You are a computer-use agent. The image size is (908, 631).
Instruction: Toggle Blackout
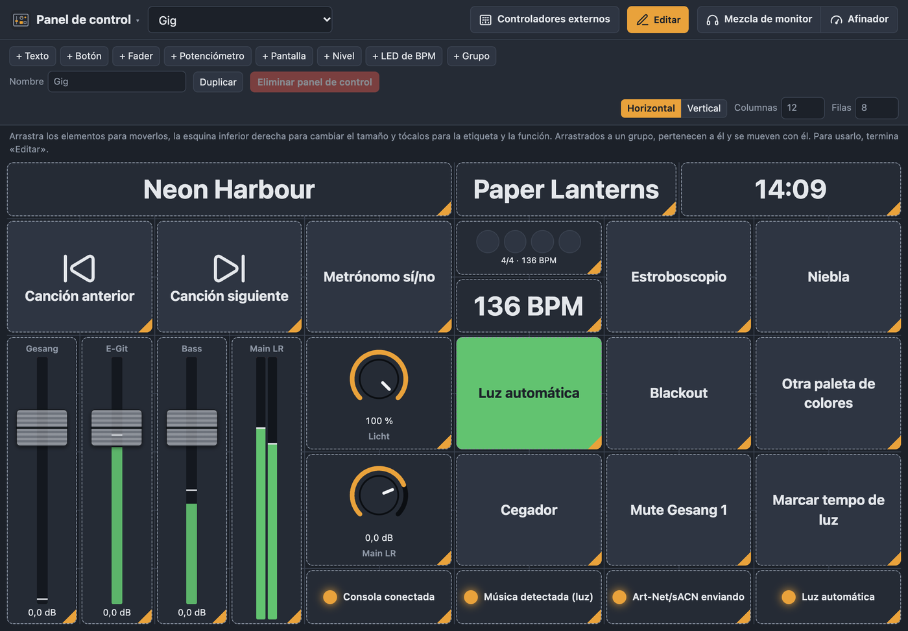(678, 393)
